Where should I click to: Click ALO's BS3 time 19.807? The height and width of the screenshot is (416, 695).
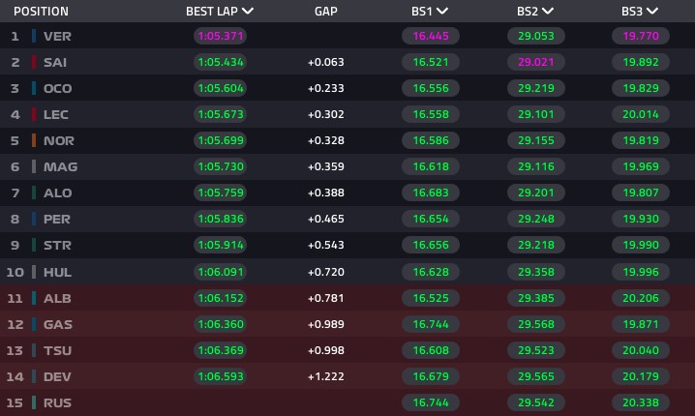click(x=639, y=193)
